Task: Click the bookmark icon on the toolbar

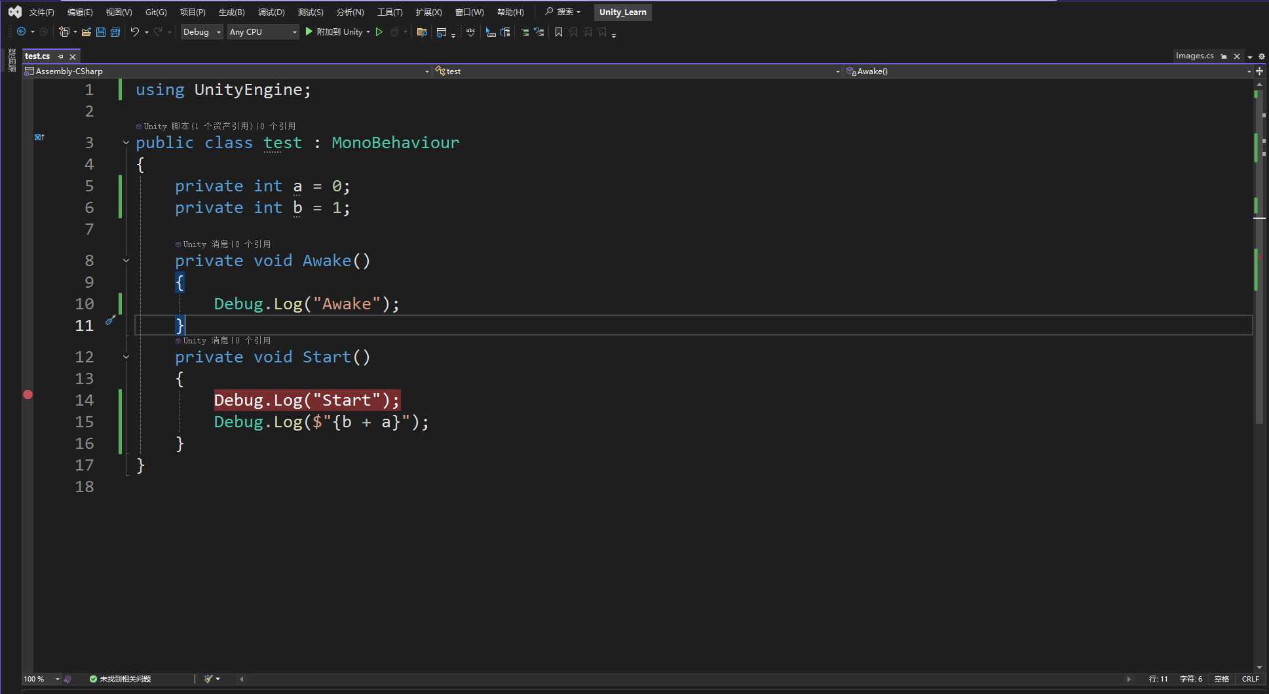Action: tap(558, 31)
